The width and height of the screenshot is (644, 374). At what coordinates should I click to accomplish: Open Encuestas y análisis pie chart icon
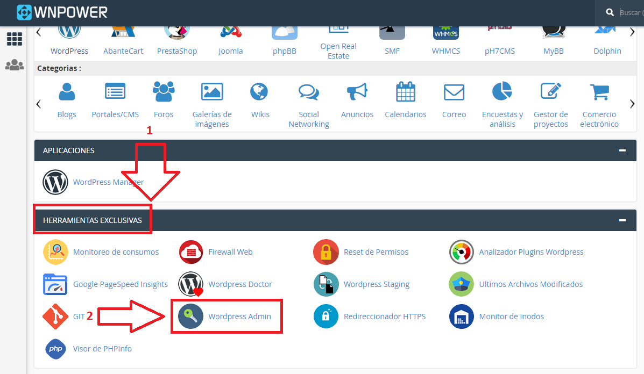[x=502, y=91]
